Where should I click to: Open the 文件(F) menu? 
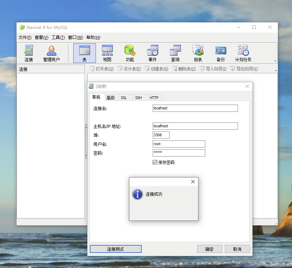tap(25, 37)
